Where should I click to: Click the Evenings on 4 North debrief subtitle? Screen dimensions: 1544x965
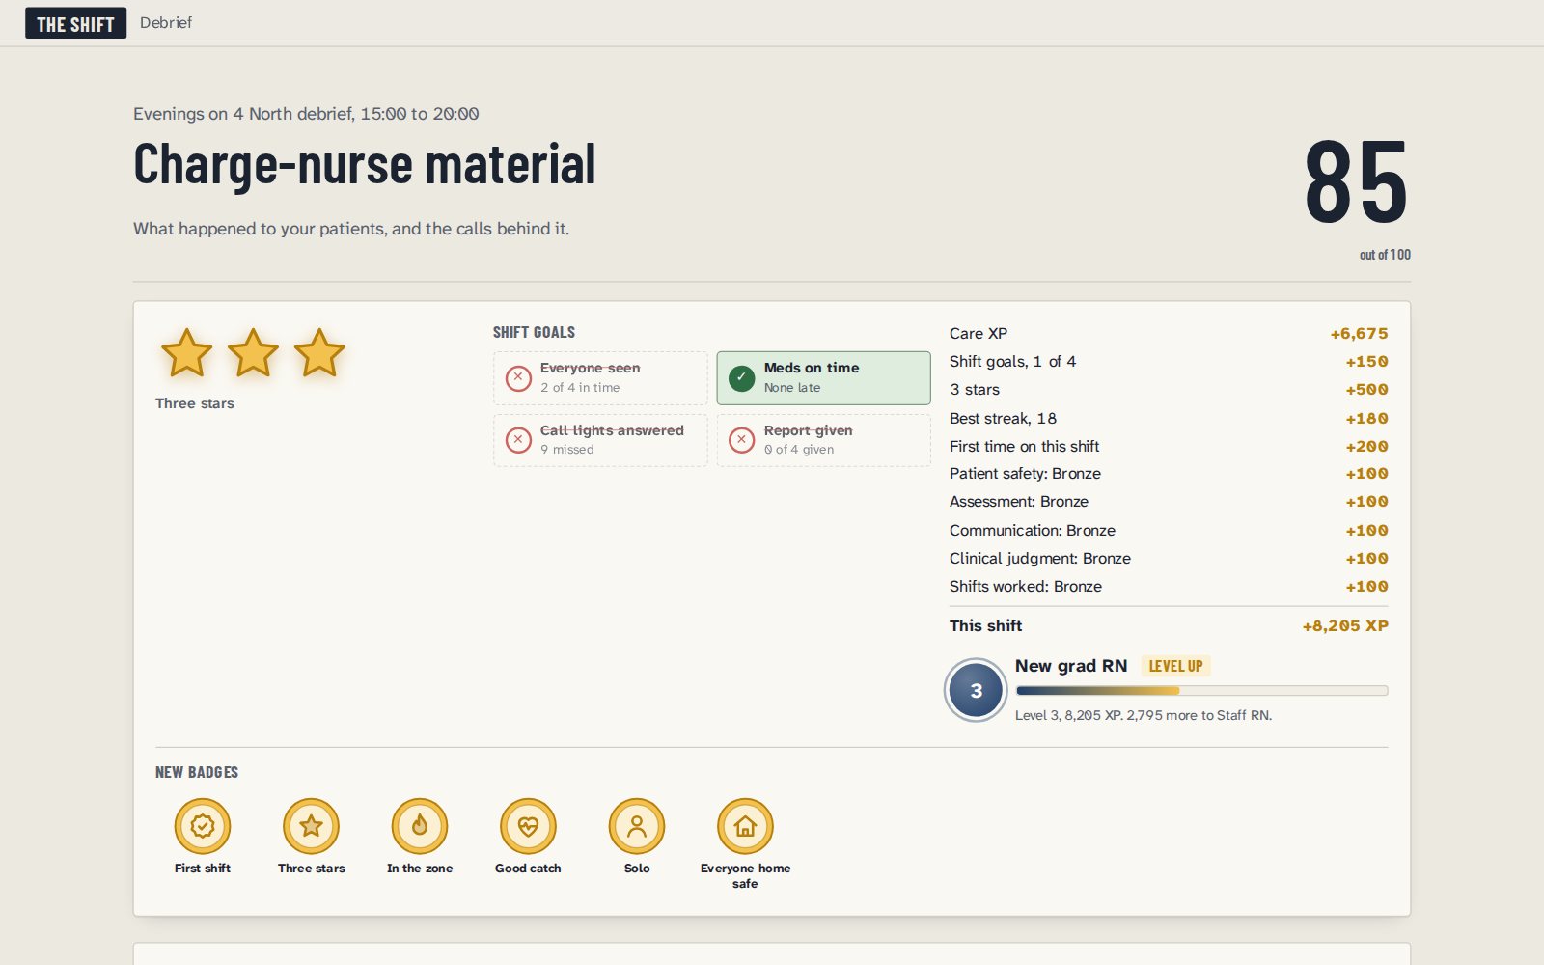[306, 114]
